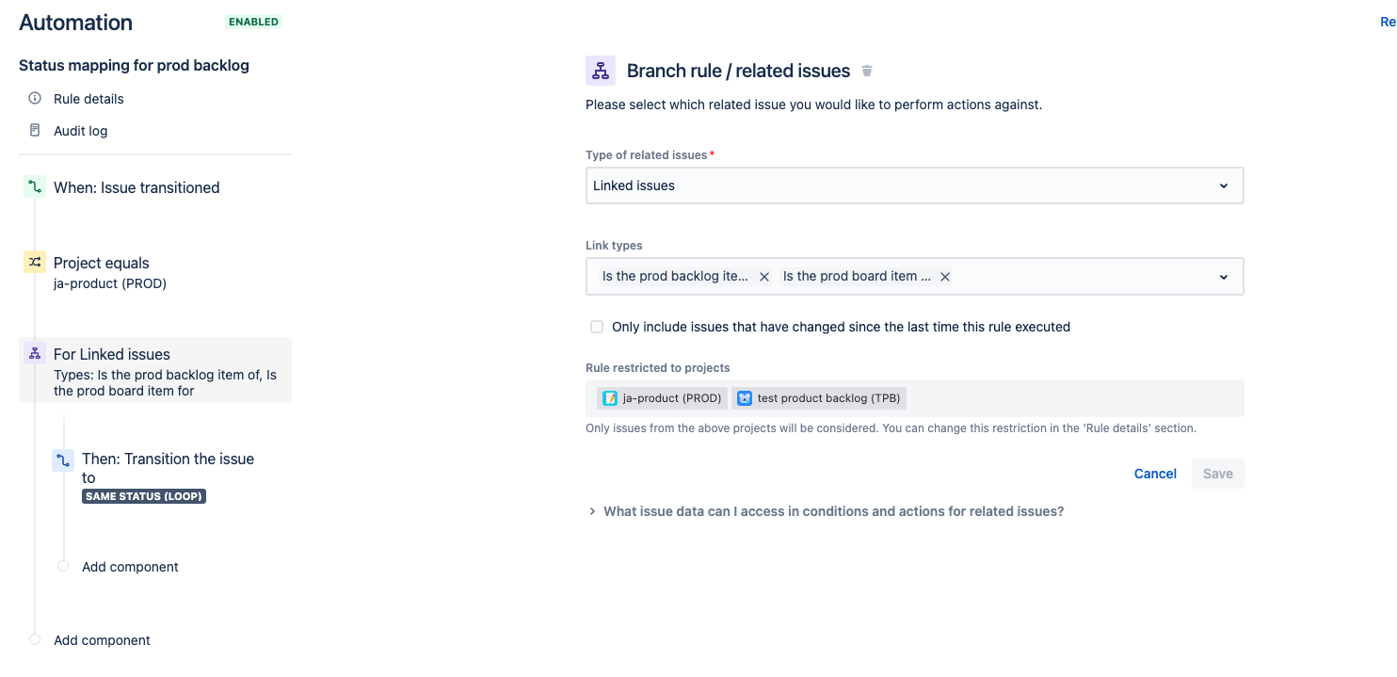Open the Audit log document icon
This screenshot has height=677, width=1397.
coord(35,131)
